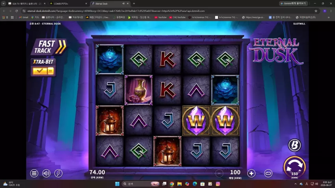
Task: Open the first YouTube bookmark
Action: pos(160,17)
